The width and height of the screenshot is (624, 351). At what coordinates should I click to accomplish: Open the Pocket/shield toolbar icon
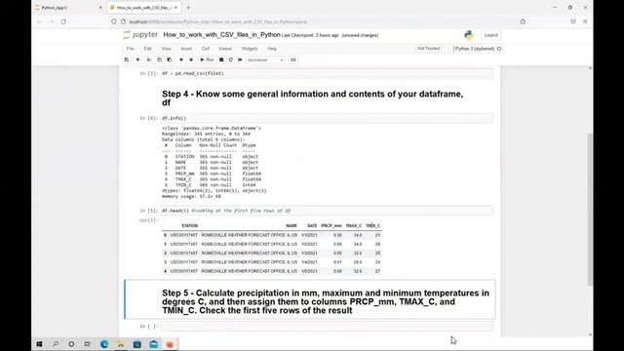573,21
